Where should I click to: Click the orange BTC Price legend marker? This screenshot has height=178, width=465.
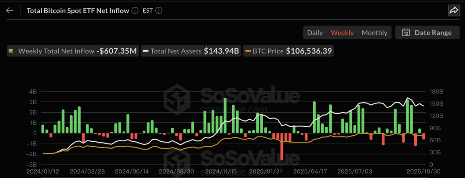[248, 51]
